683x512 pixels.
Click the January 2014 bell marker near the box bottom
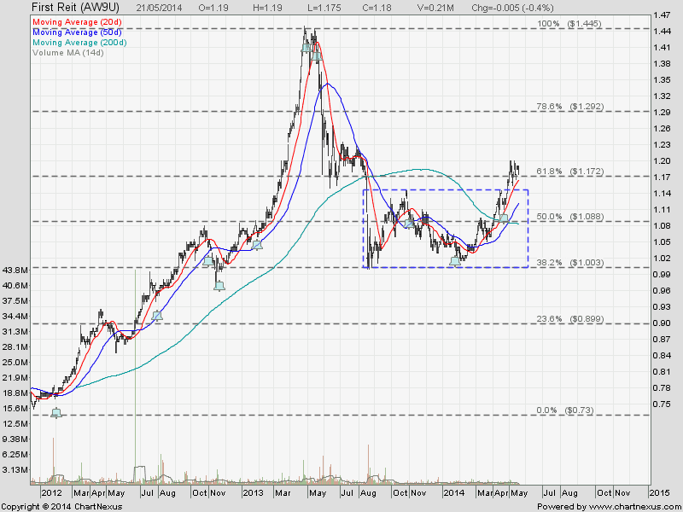(455, 261)
